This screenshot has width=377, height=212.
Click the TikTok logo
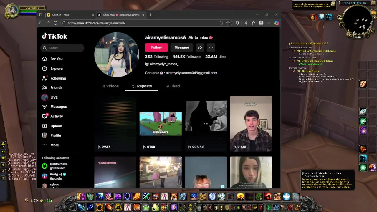(54, 36)
